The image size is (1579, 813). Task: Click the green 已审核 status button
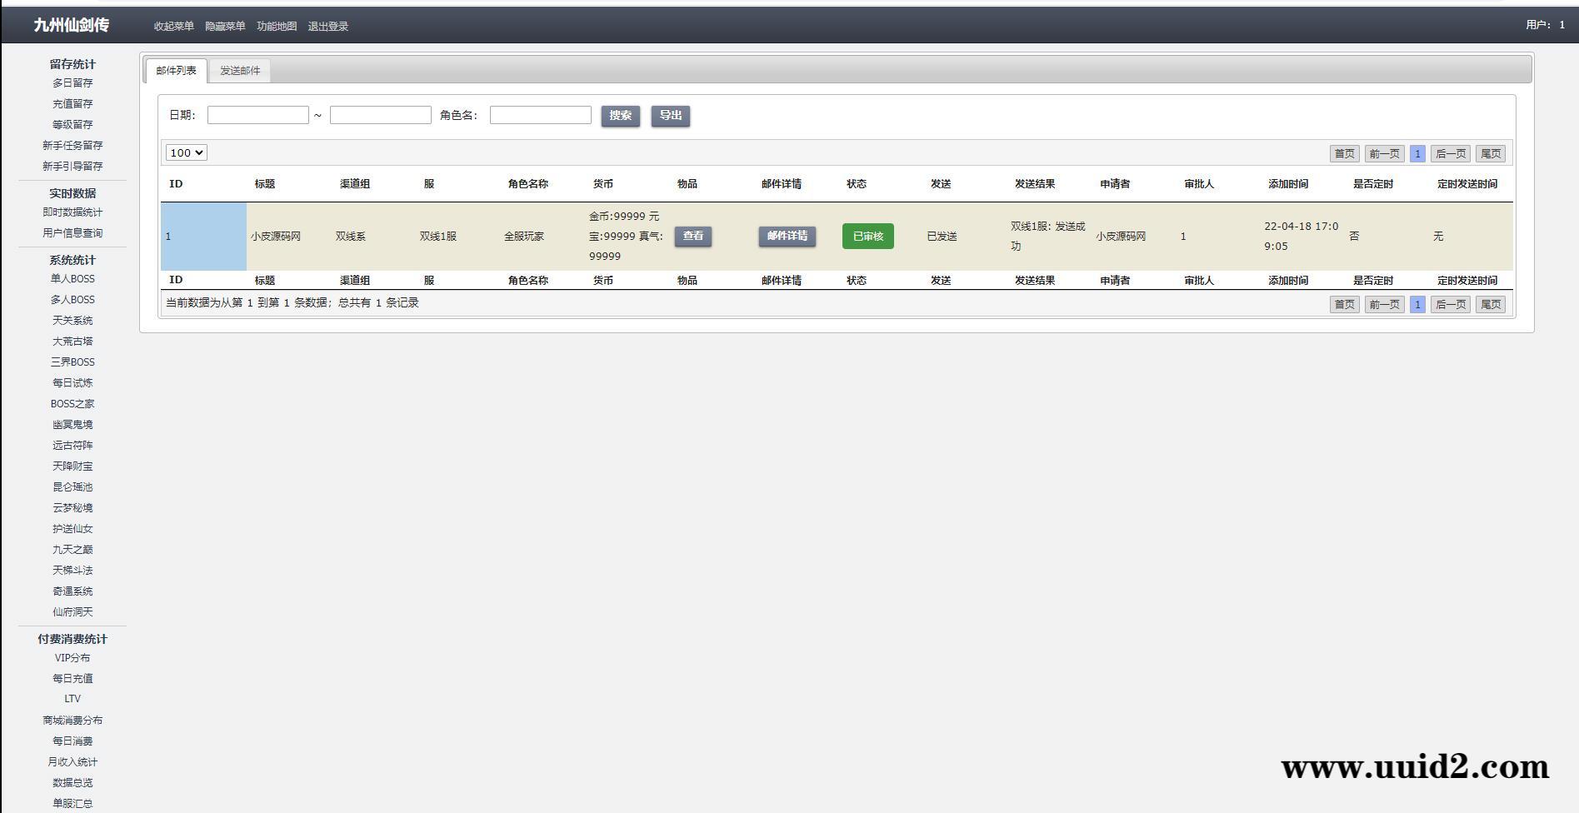click(867, 237)
